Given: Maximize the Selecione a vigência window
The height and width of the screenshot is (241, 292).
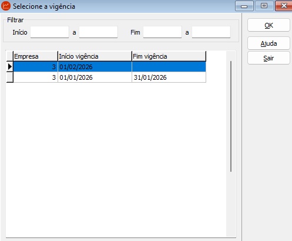Looking at the screenshot, I should pos(264,6).
